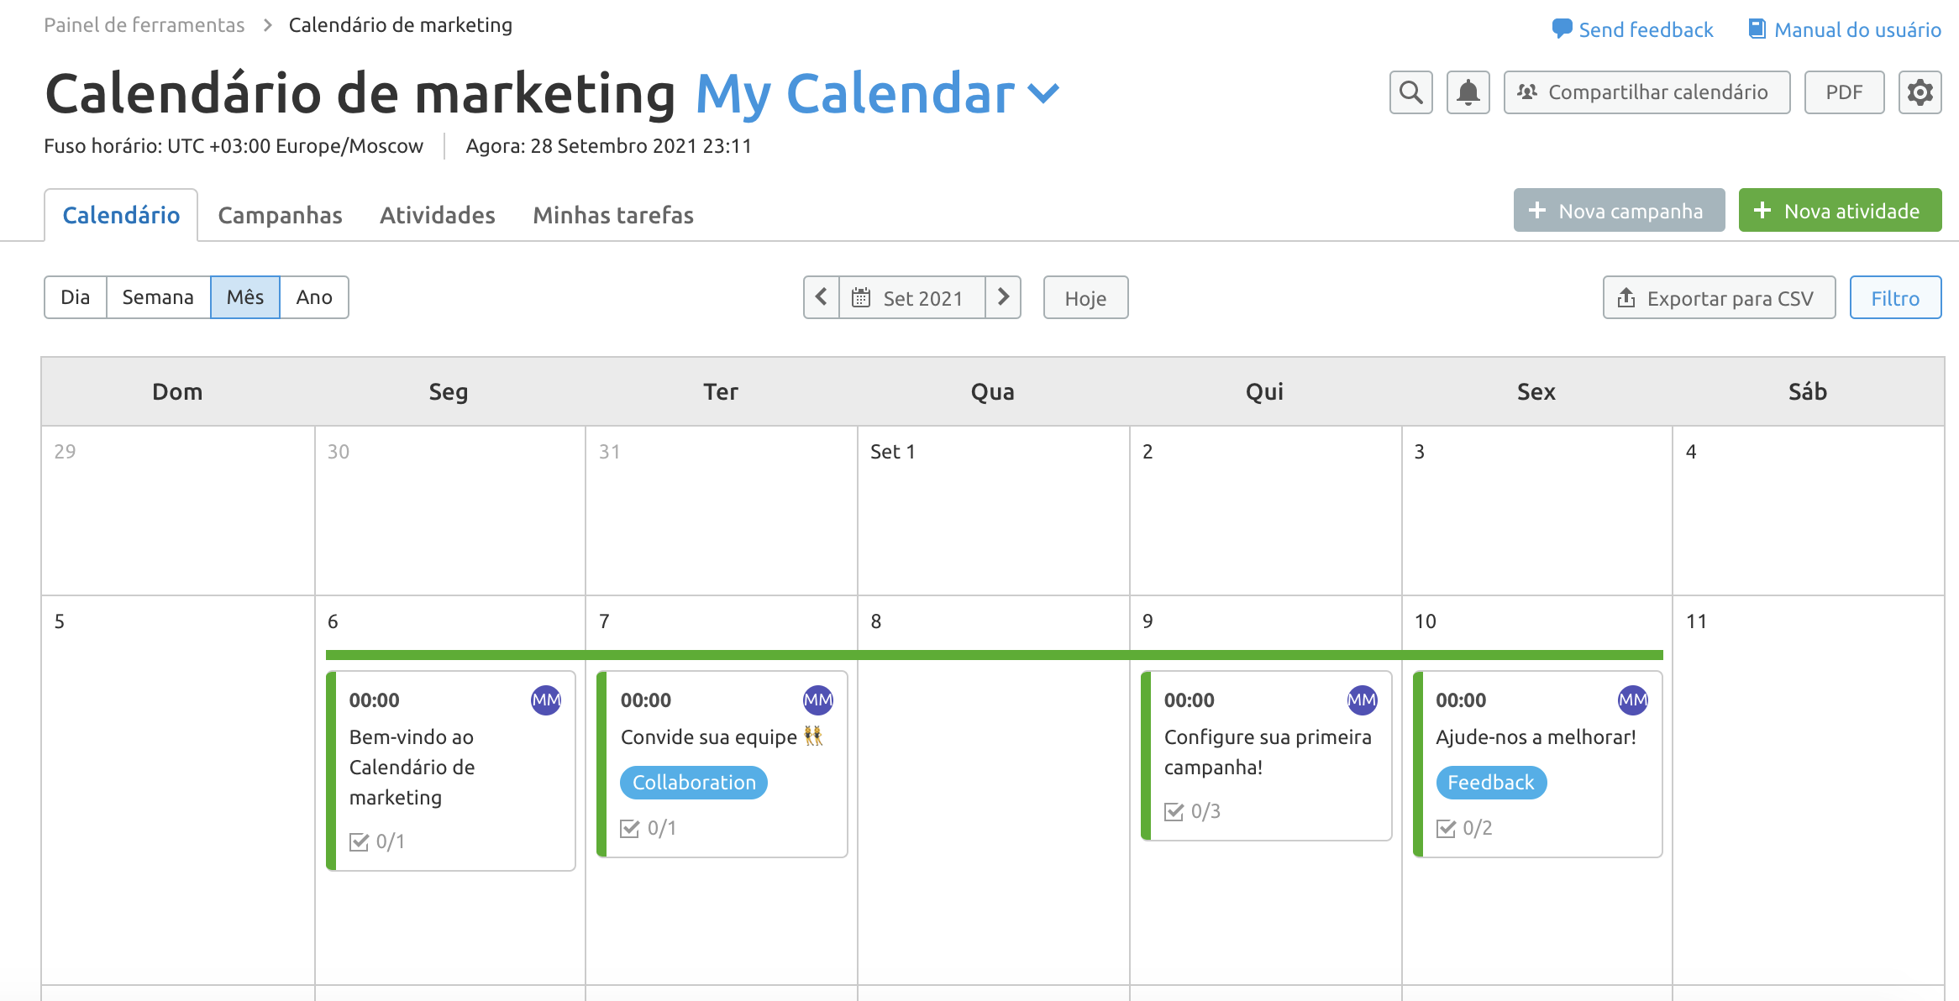Open calendar settings gear
The width and height of the screenshot is (1959, 1001).
[x=1920, y=92]
